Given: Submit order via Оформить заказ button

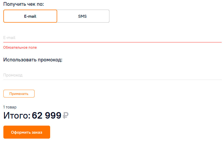Looking at the screenshot, I should point(27,132).
